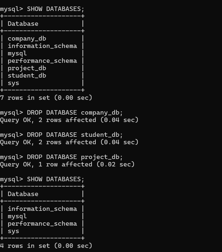Select company_db in the database list
The height and width of the screenshot is (252, 222).
pos(27,38)
